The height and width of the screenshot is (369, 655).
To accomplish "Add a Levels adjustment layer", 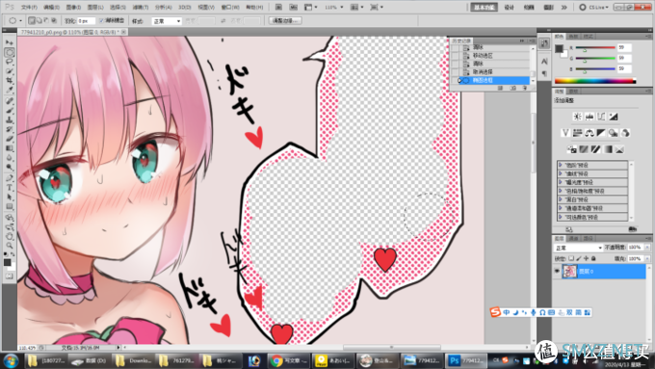I will point(589,117).
